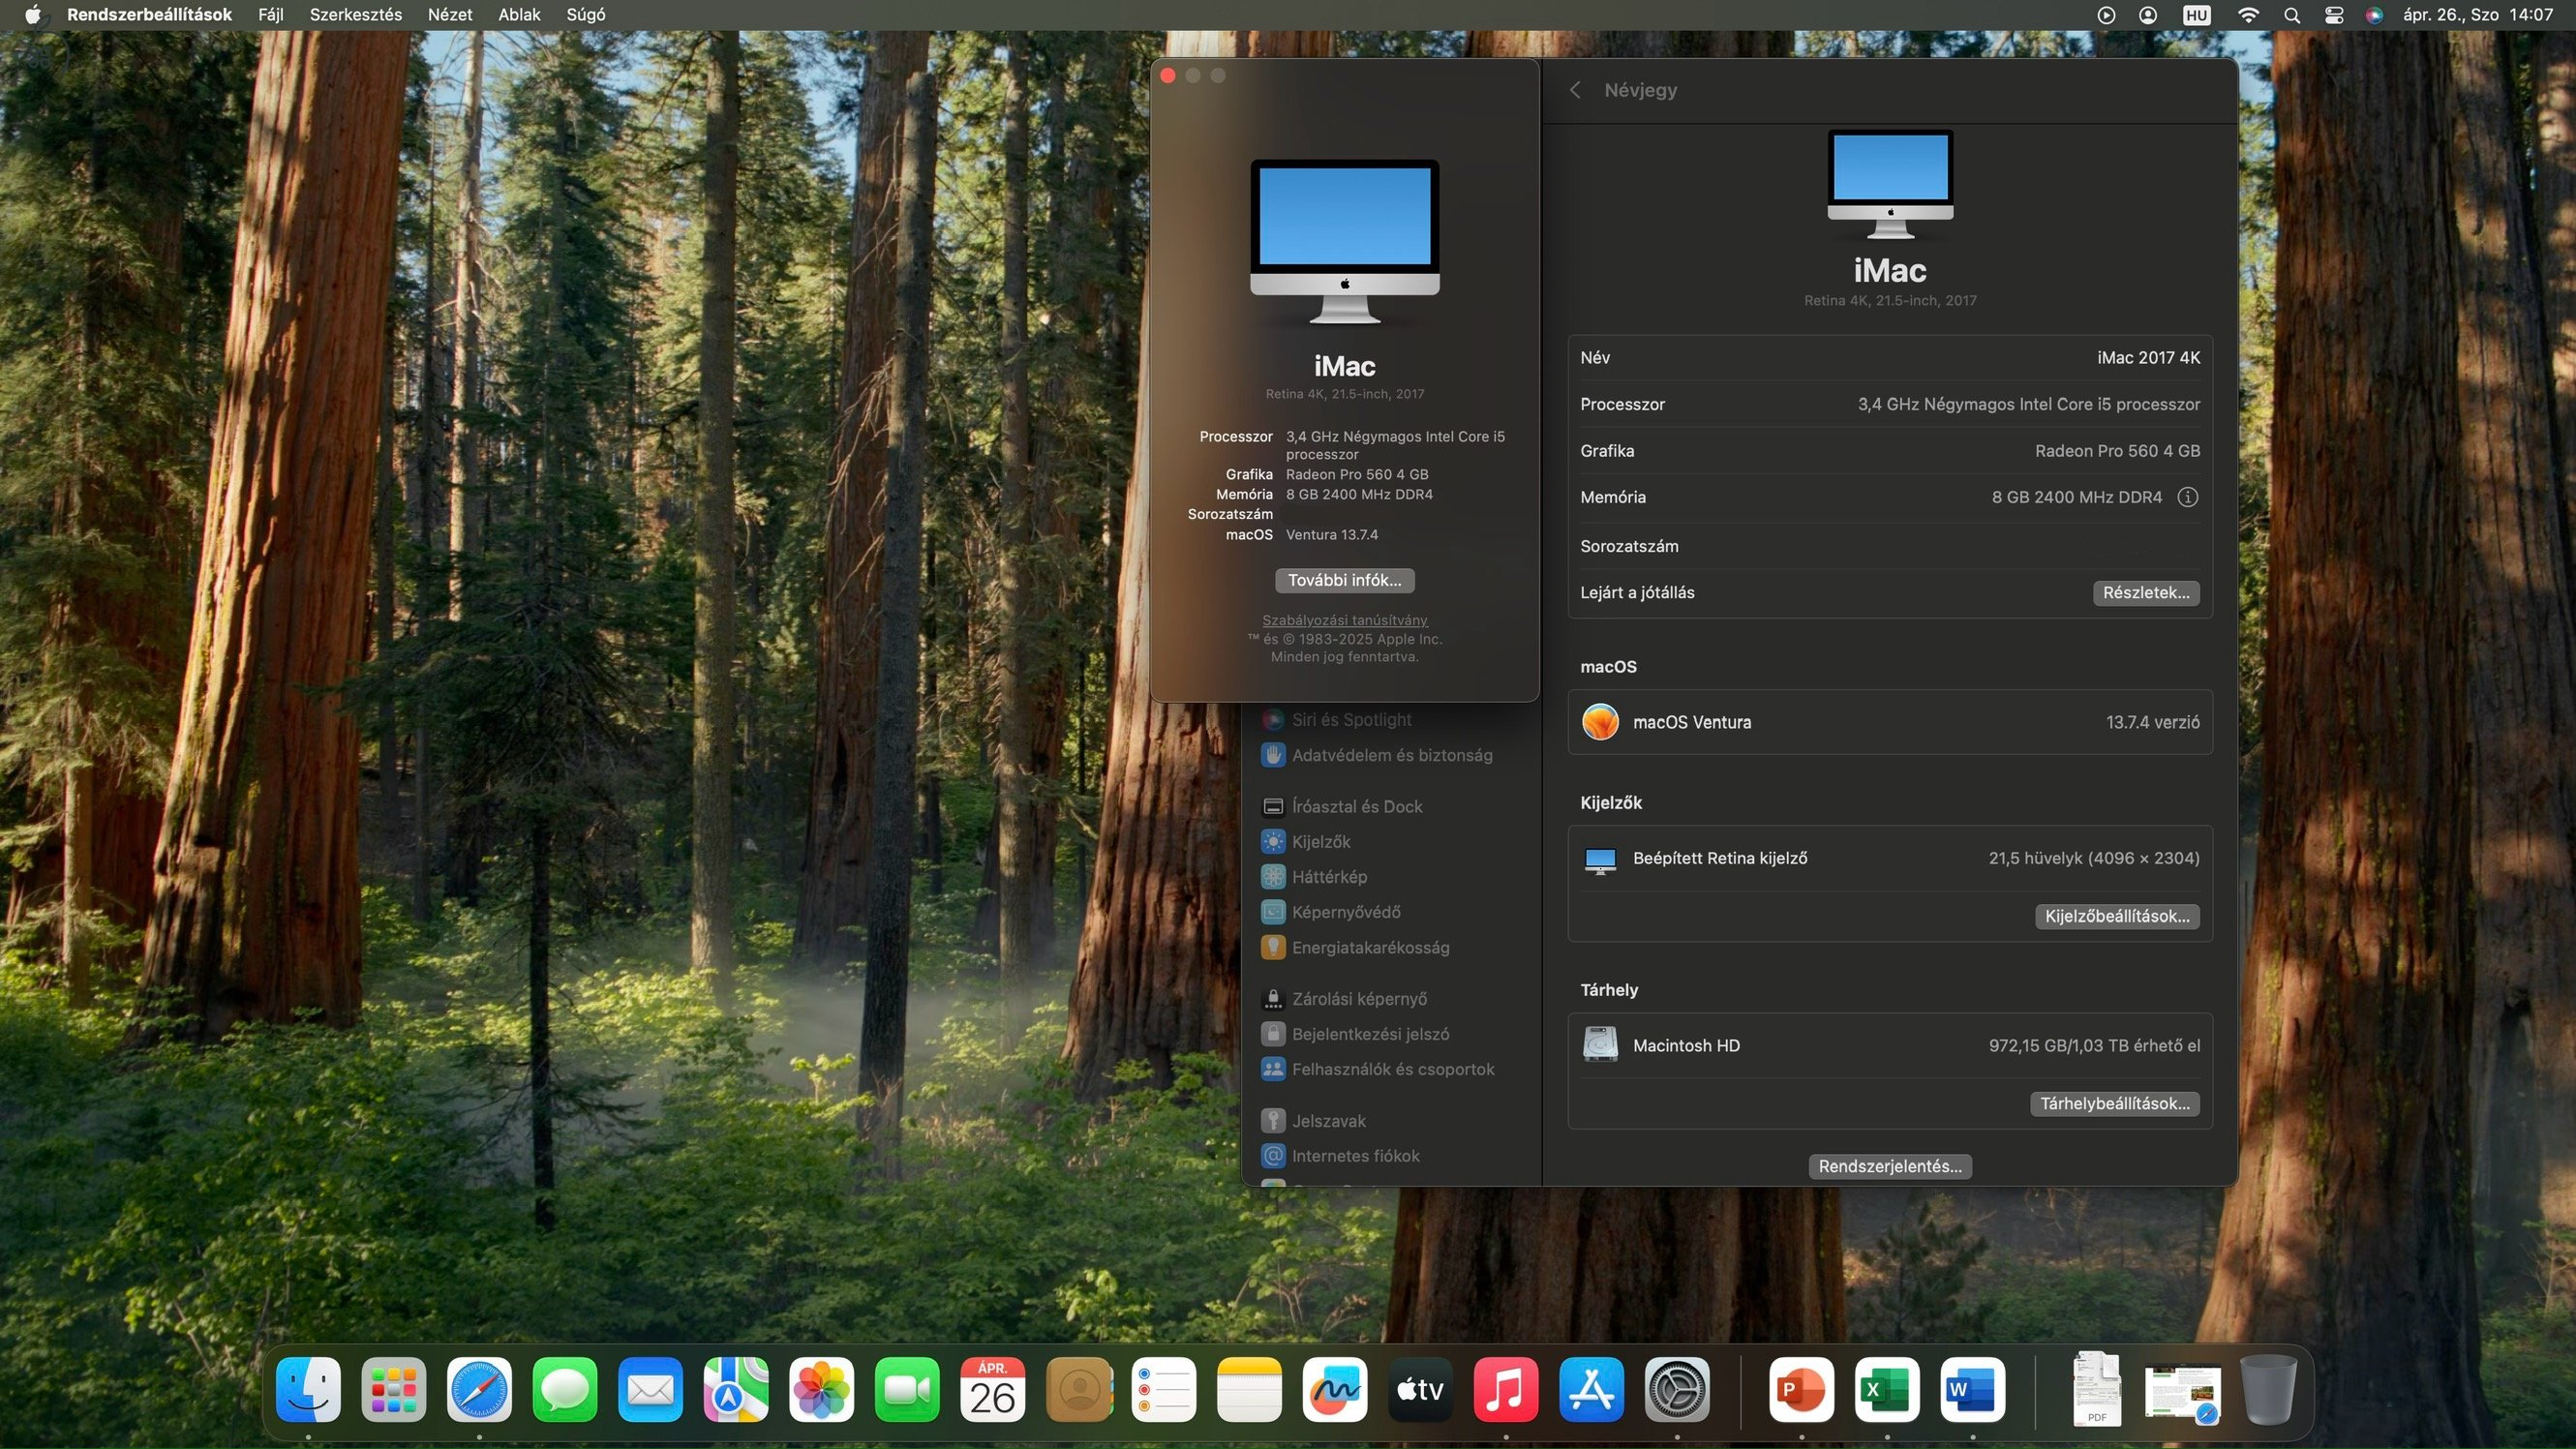Open the Nézet menu
Image resolution: width=2576 pixels, height=1449 pixels.
coord(450,15)
